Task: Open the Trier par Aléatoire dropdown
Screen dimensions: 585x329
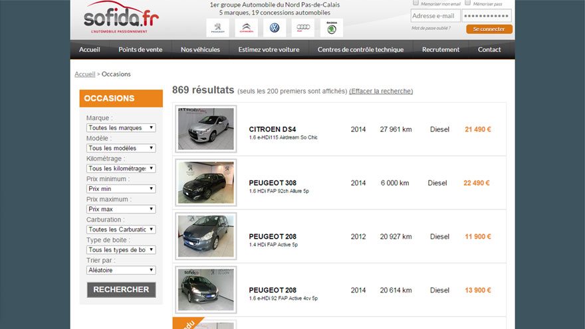Action: click(x=121, y=270)
